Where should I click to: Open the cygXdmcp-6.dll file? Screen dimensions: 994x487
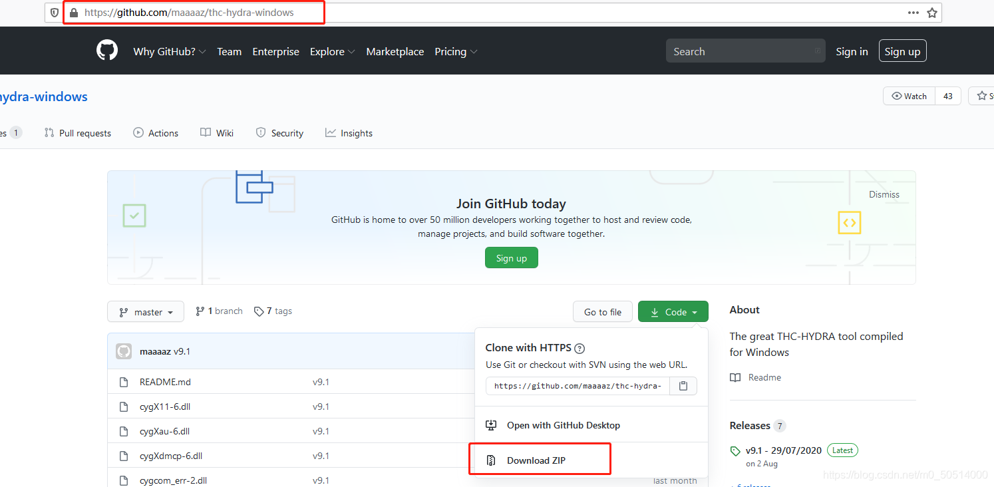171,456
